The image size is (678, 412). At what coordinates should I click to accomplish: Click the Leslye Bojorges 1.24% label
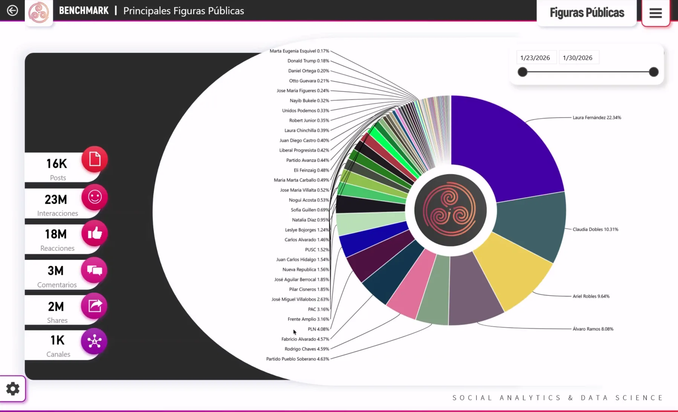(307, 230)
